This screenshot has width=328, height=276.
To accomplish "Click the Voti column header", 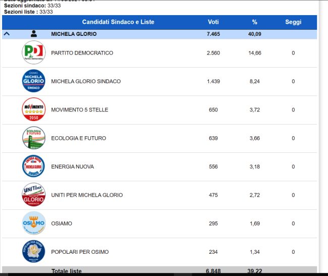I will [213, 22].
